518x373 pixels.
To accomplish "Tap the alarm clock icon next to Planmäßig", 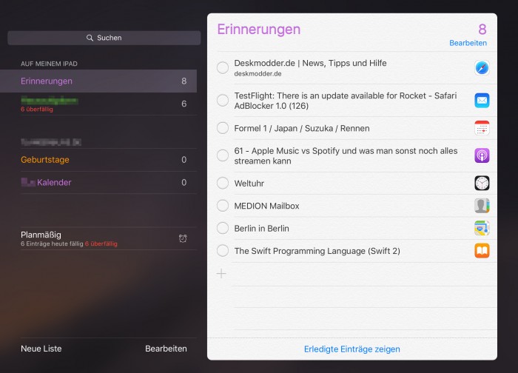I will coord(183,238).
